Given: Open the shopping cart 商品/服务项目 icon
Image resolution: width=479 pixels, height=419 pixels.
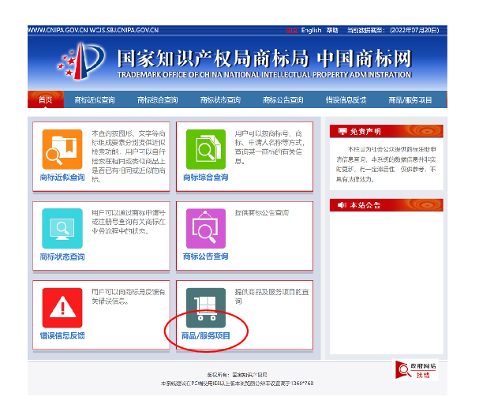Looking at the screenshot, I should pyautogui.click(x=206, y=308).
